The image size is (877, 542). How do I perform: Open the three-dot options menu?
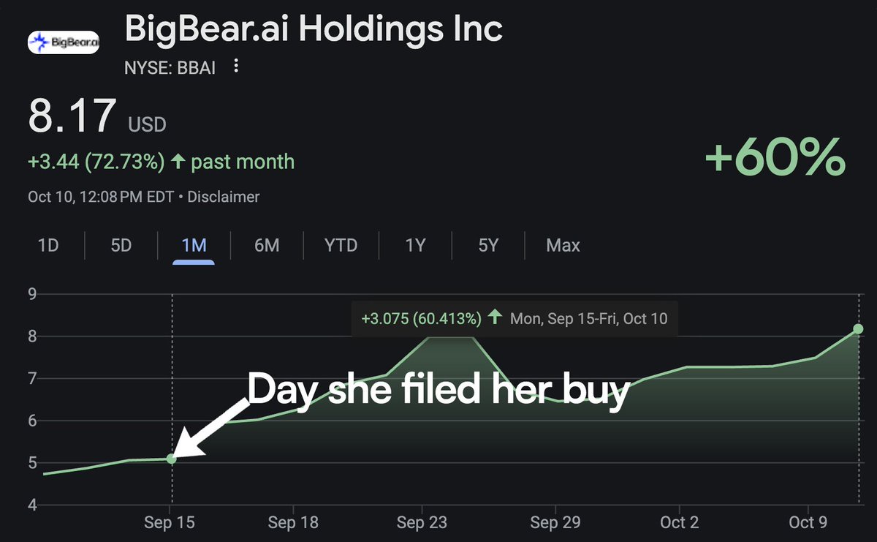236,67
